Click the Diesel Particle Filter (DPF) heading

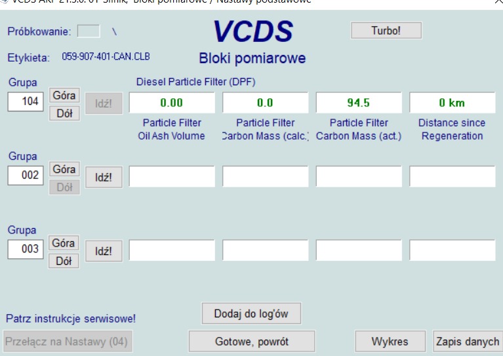point(195,82)
